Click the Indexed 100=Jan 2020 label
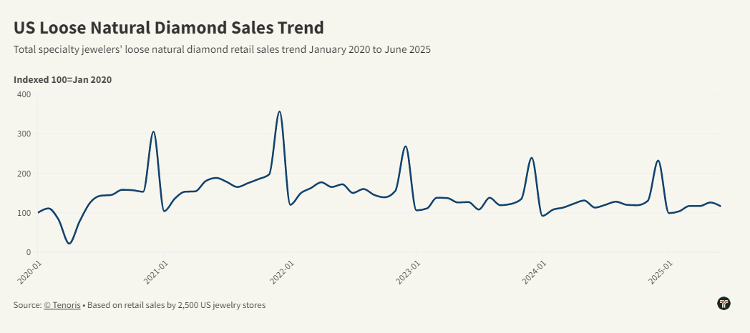 point(62,79)
